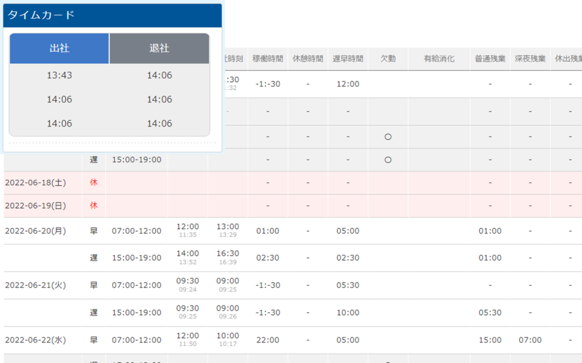The height and width of the screenshot is (363, 582).
Task: Click the red 休 mark for 2022-06-18
Action: (94, 182)
